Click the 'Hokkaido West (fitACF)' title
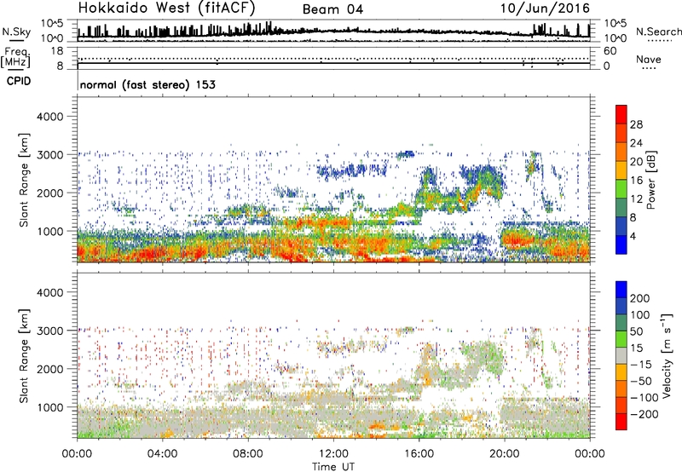This screenshot has height=472, width=682. point(166,8)
